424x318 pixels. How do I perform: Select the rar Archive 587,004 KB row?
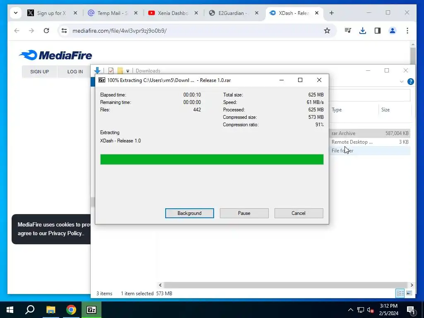[370, 133]
